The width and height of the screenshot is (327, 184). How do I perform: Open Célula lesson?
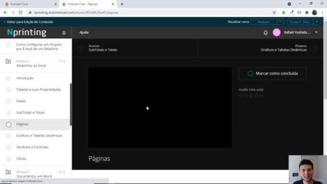pyautogui.click(x=21, y=158)
